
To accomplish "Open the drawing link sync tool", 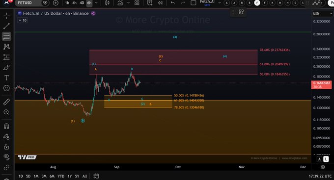I will tap(6, 167).
